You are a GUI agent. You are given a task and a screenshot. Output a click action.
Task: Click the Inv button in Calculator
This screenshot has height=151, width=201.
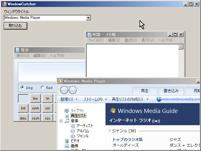35,98
